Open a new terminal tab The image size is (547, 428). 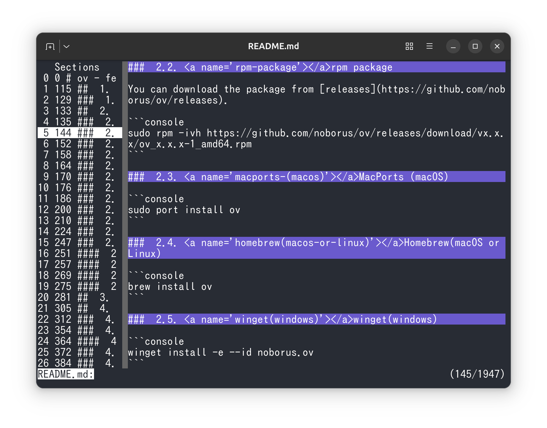click(x=50, y=47)
